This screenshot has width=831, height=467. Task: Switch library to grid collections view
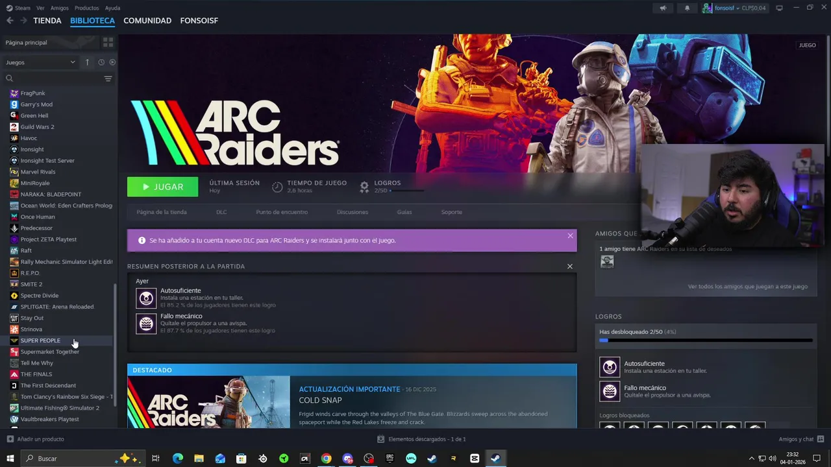pyautogui.click(x=108, y=42)
